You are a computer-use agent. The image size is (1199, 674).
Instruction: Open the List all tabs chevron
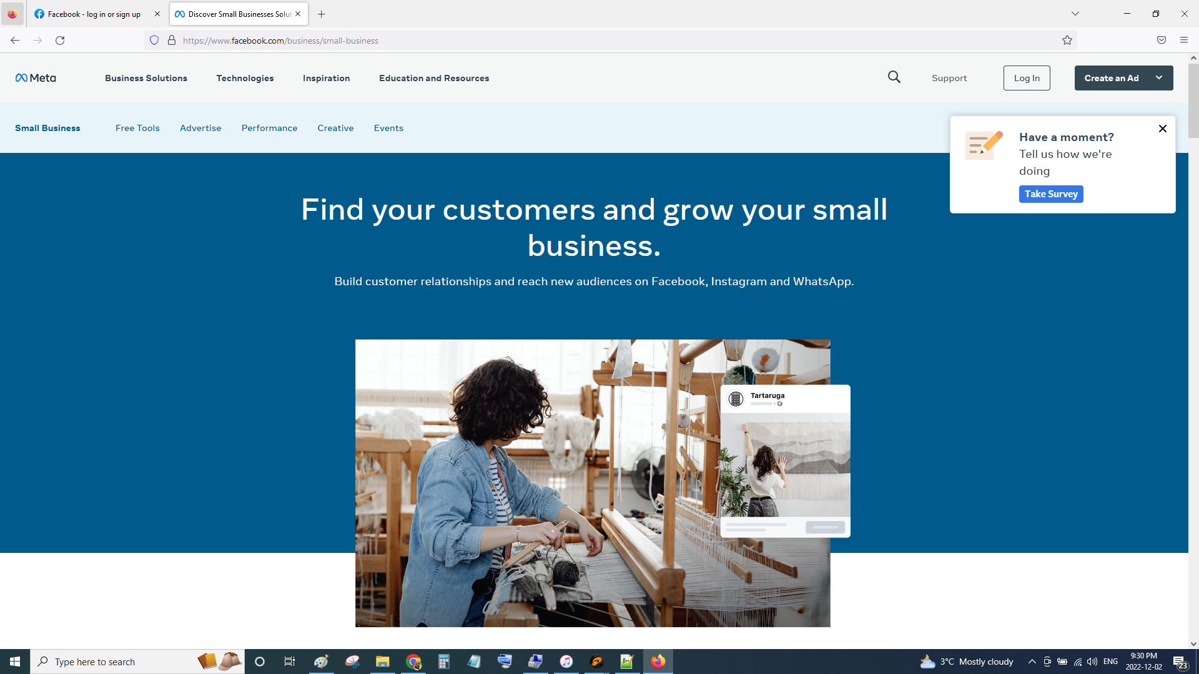pyautogui.click(x=1075, y=14)
